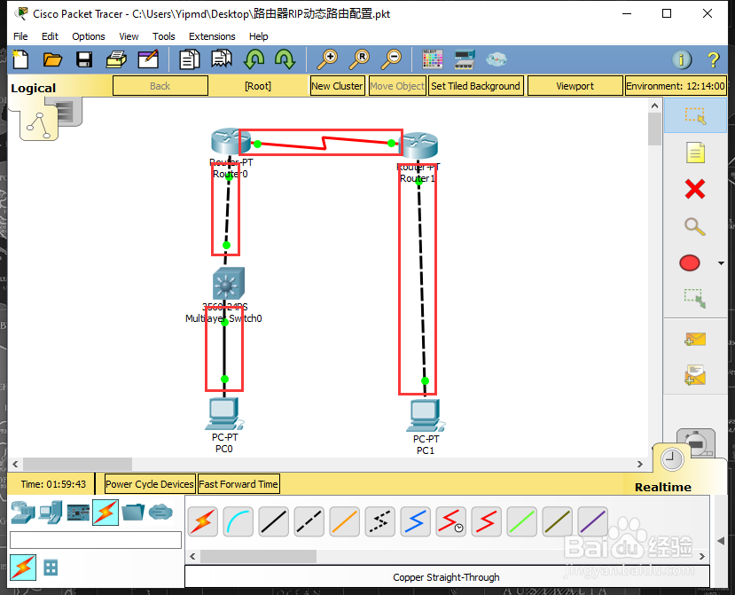Choose the green Octal cable
Viewport: 735px width, 595px height.
click(521, 521)
